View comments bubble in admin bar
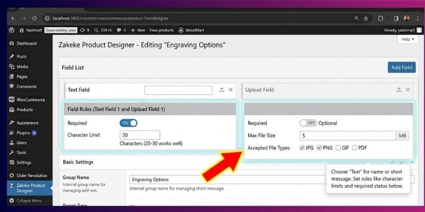The height and width of the screenshot is (212, 425). [121, 30]
